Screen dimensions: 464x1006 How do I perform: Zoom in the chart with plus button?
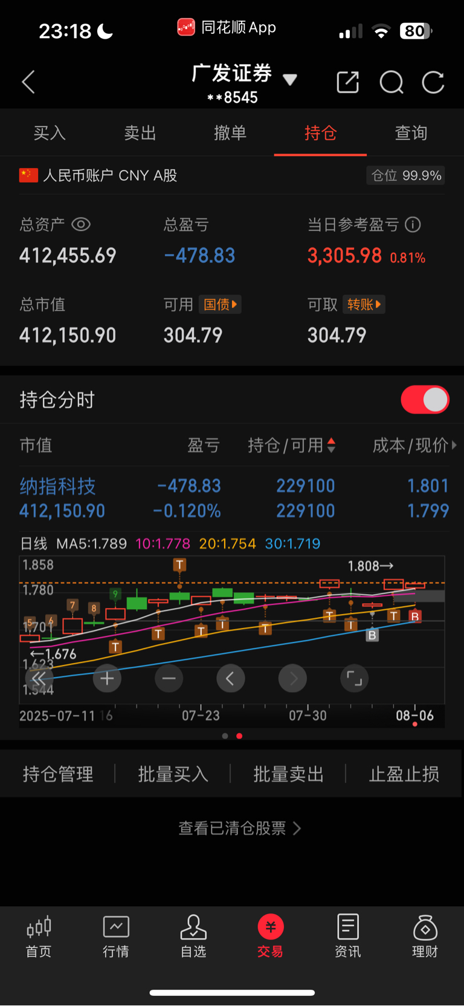point(107,678)
